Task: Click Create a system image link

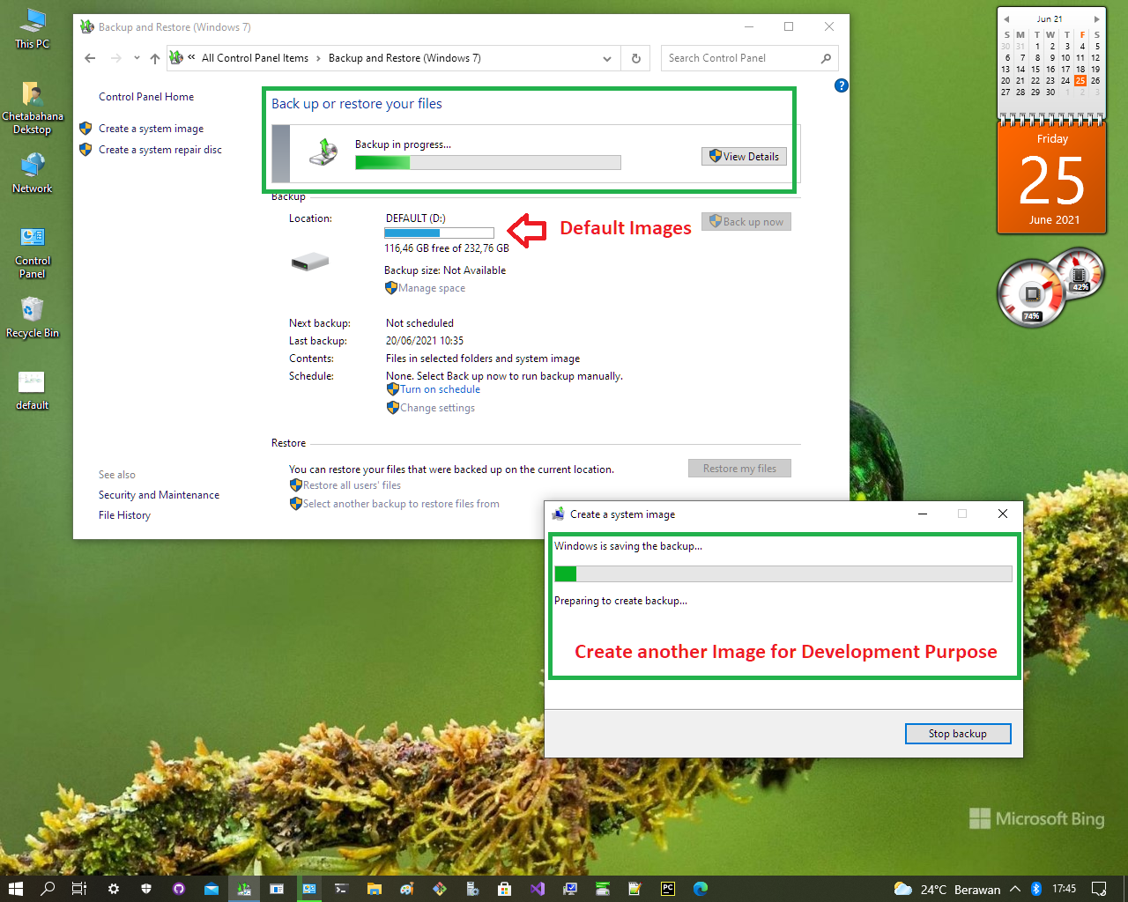Action: coord(151,129)
